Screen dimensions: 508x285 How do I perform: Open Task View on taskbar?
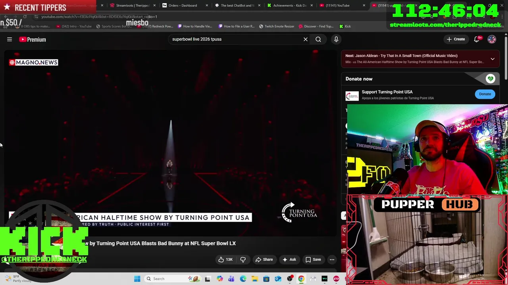tap(208, 279)
